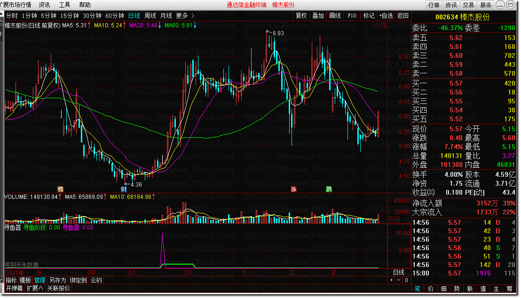Switch to the 5分钟 chart period

click(x=48, y=16)
